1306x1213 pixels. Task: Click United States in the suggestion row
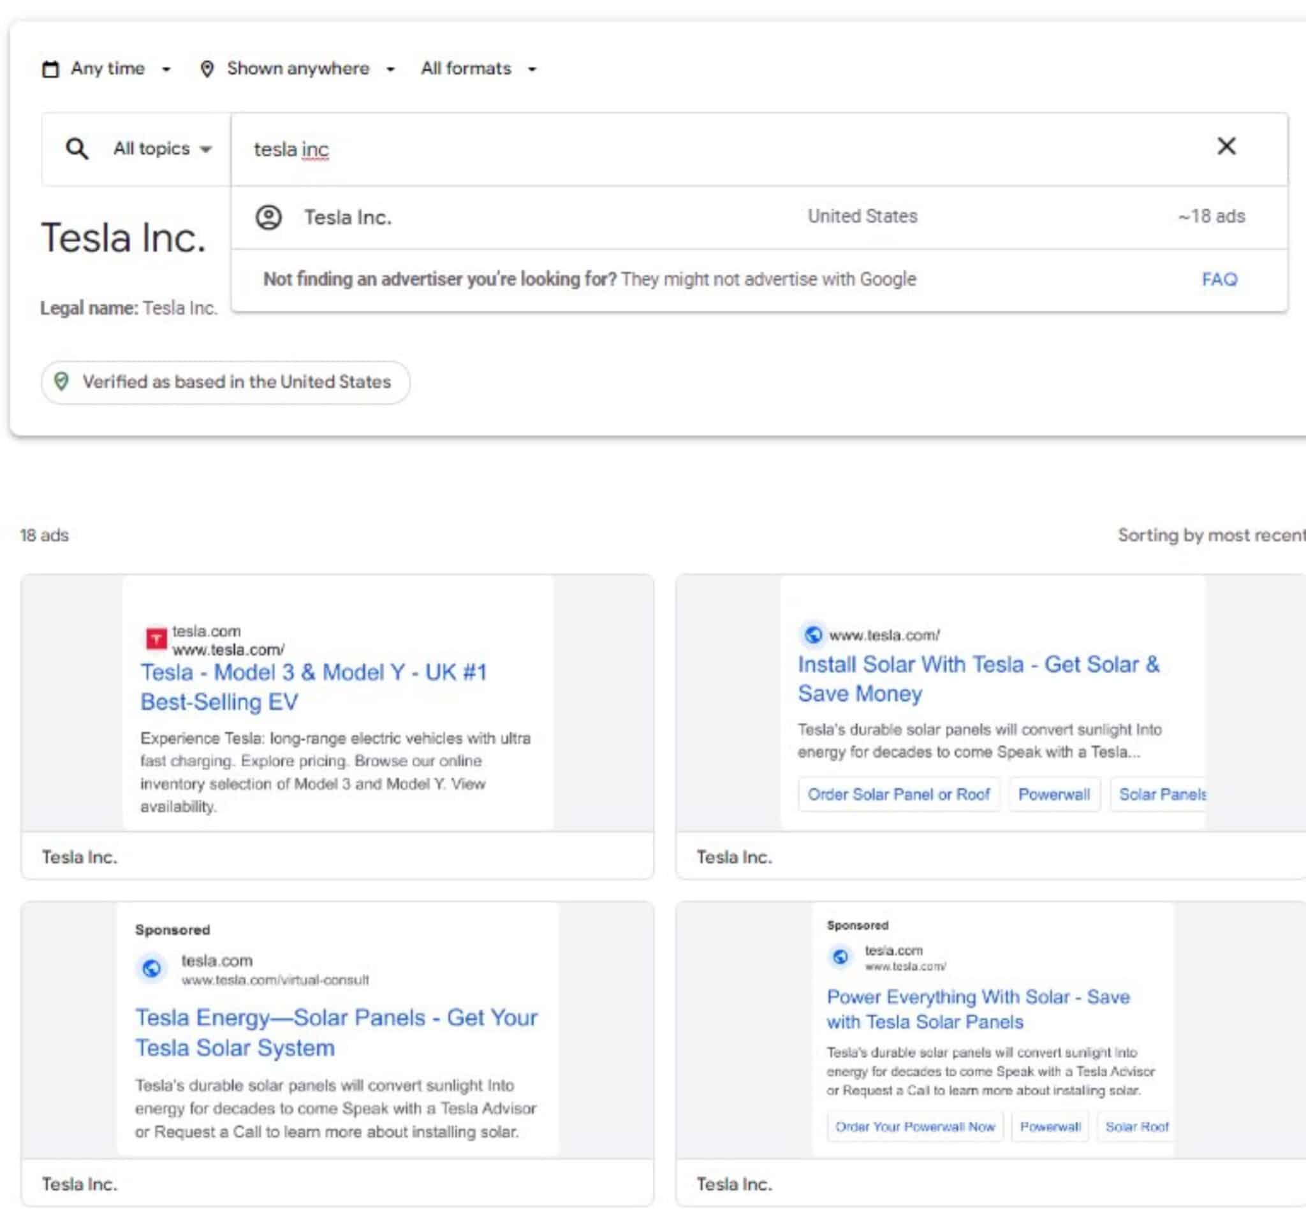tap(862, 217)
